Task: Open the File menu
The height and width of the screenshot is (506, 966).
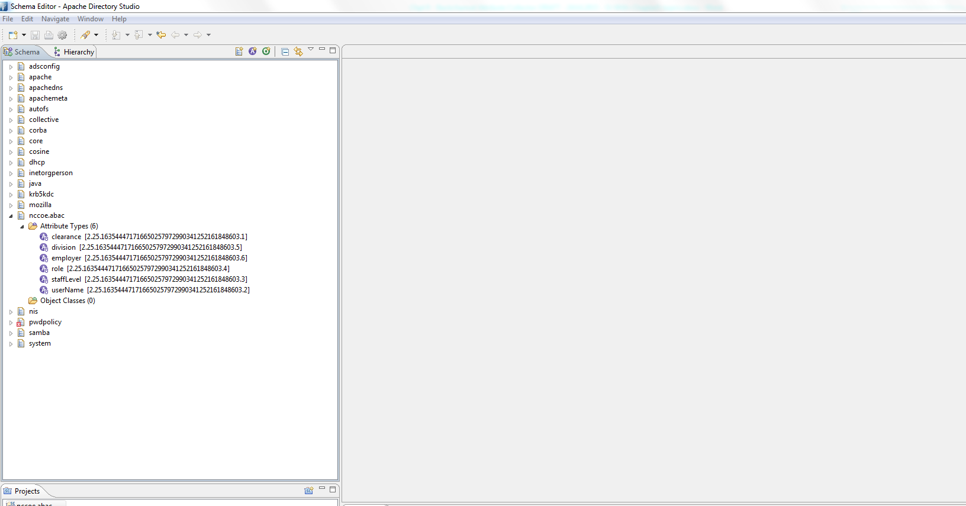Action: point(8,19)
